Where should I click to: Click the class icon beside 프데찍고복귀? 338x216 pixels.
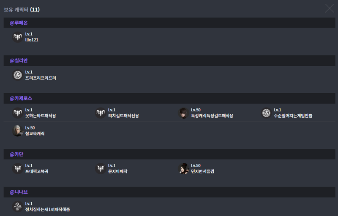click(x=18, y=169)
